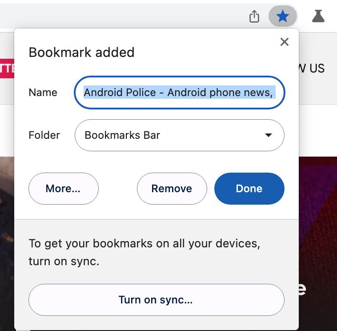
Task: Click the Folder dropdown arrow
Action: point(269,135)
